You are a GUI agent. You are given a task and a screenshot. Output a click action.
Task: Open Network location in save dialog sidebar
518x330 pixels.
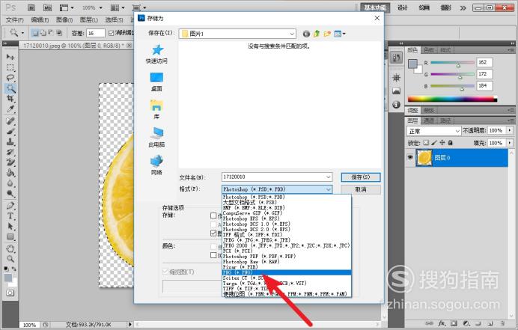tap(156, 165)
